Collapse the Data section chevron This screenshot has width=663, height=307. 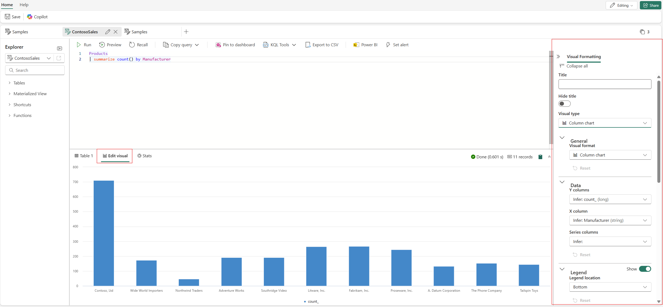tap(562, 182)
